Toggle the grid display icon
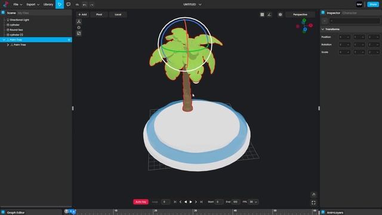This screenshot has height=215, width=382. [x=262, y=14]
